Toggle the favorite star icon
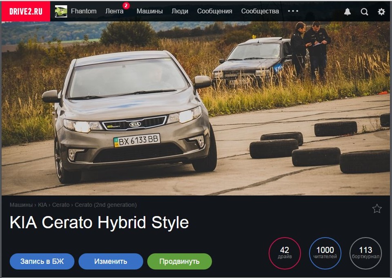Viewport: 392px width, 278px height. pos(377,209)
